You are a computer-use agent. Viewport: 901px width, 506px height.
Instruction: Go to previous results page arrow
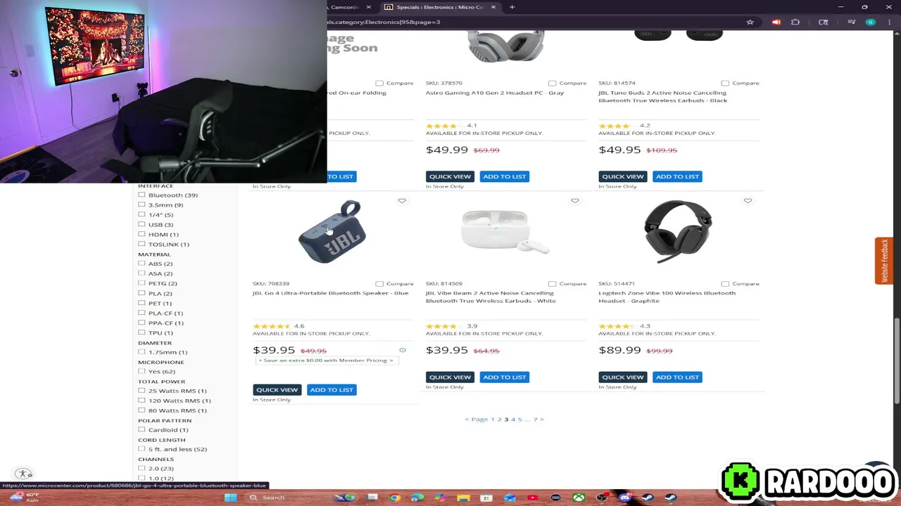(x=467, y=420)
